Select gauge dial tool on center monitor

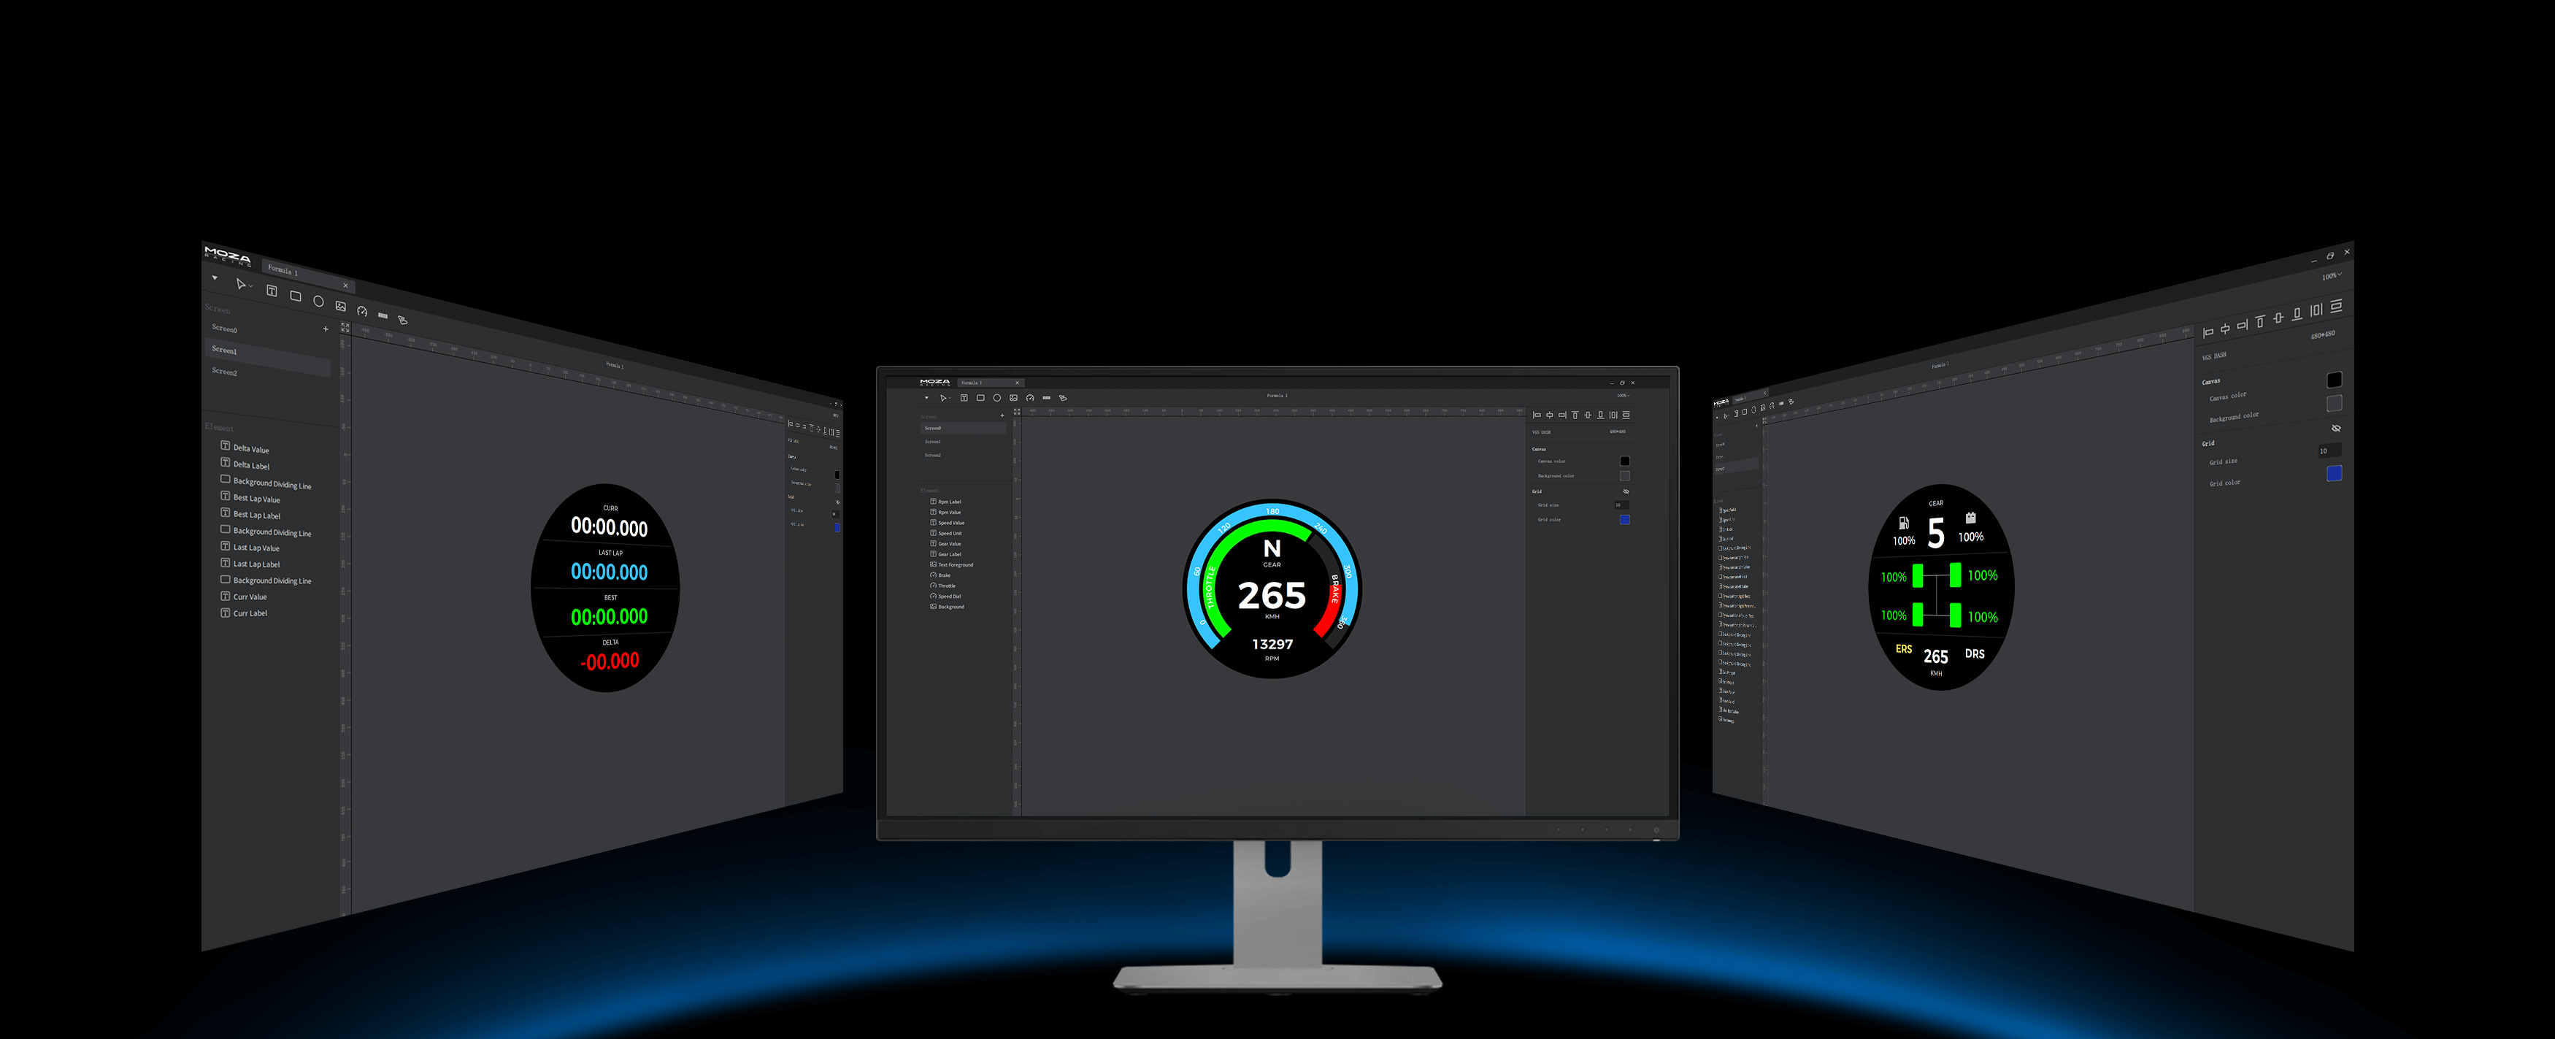click(1031, 398)
